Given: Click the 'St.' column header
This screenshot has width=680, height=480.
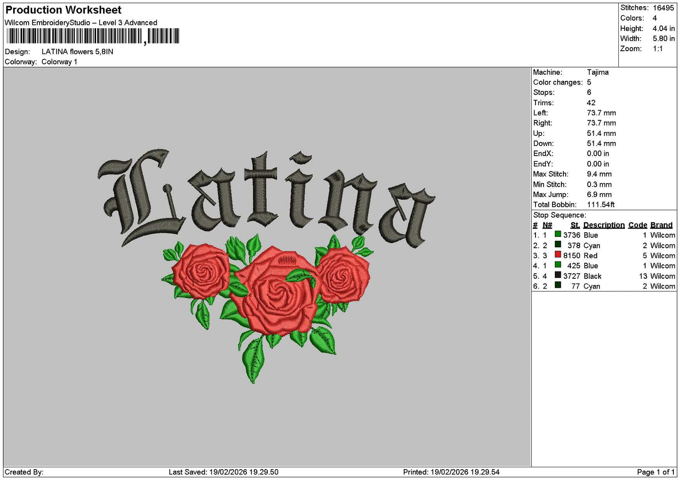Looking at the screenshot, I should (x=575, y=225).
